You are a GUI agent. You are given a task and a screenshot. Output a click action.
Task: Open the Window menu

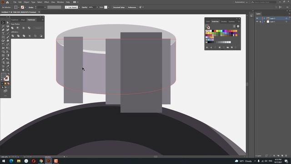60,2
